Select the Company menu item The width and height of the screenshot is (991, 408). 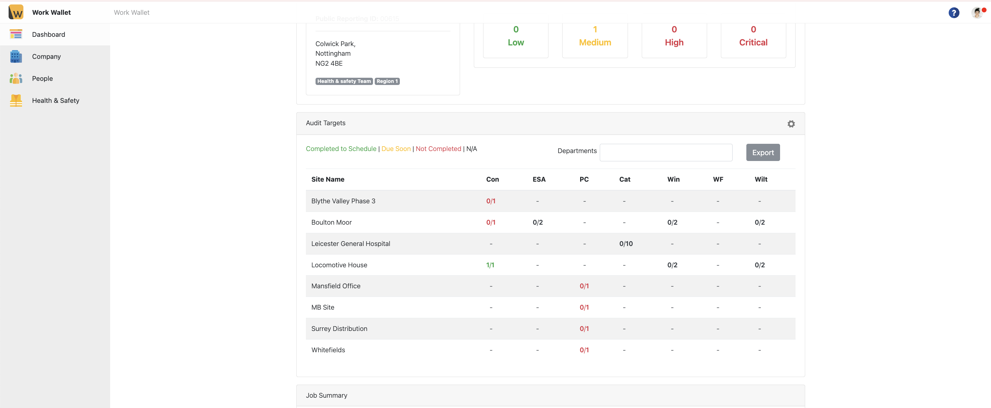[46, 56]
